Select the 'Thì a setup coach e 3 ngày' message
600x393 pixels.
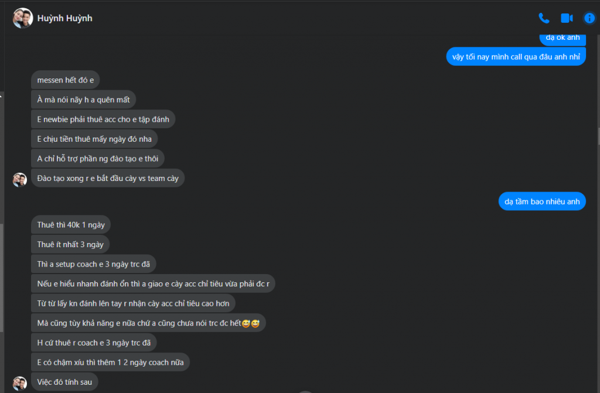[94, 264]
